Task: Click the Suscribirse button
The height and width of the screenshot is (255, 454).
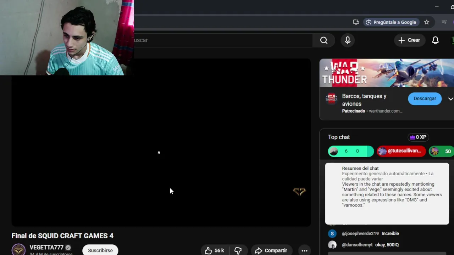Action: (100, 250)
